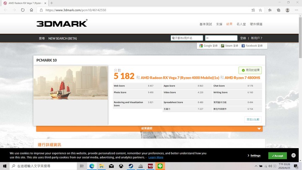Sign in with Facebook 登錄
This screenshot has width=302, height=170.
252,46
